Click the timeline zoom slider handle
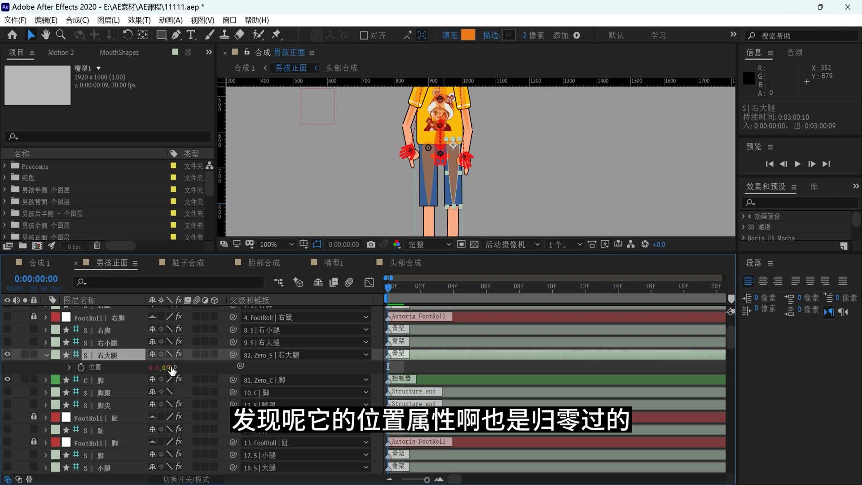The image size is (862, 485). (x=427, y=480)
